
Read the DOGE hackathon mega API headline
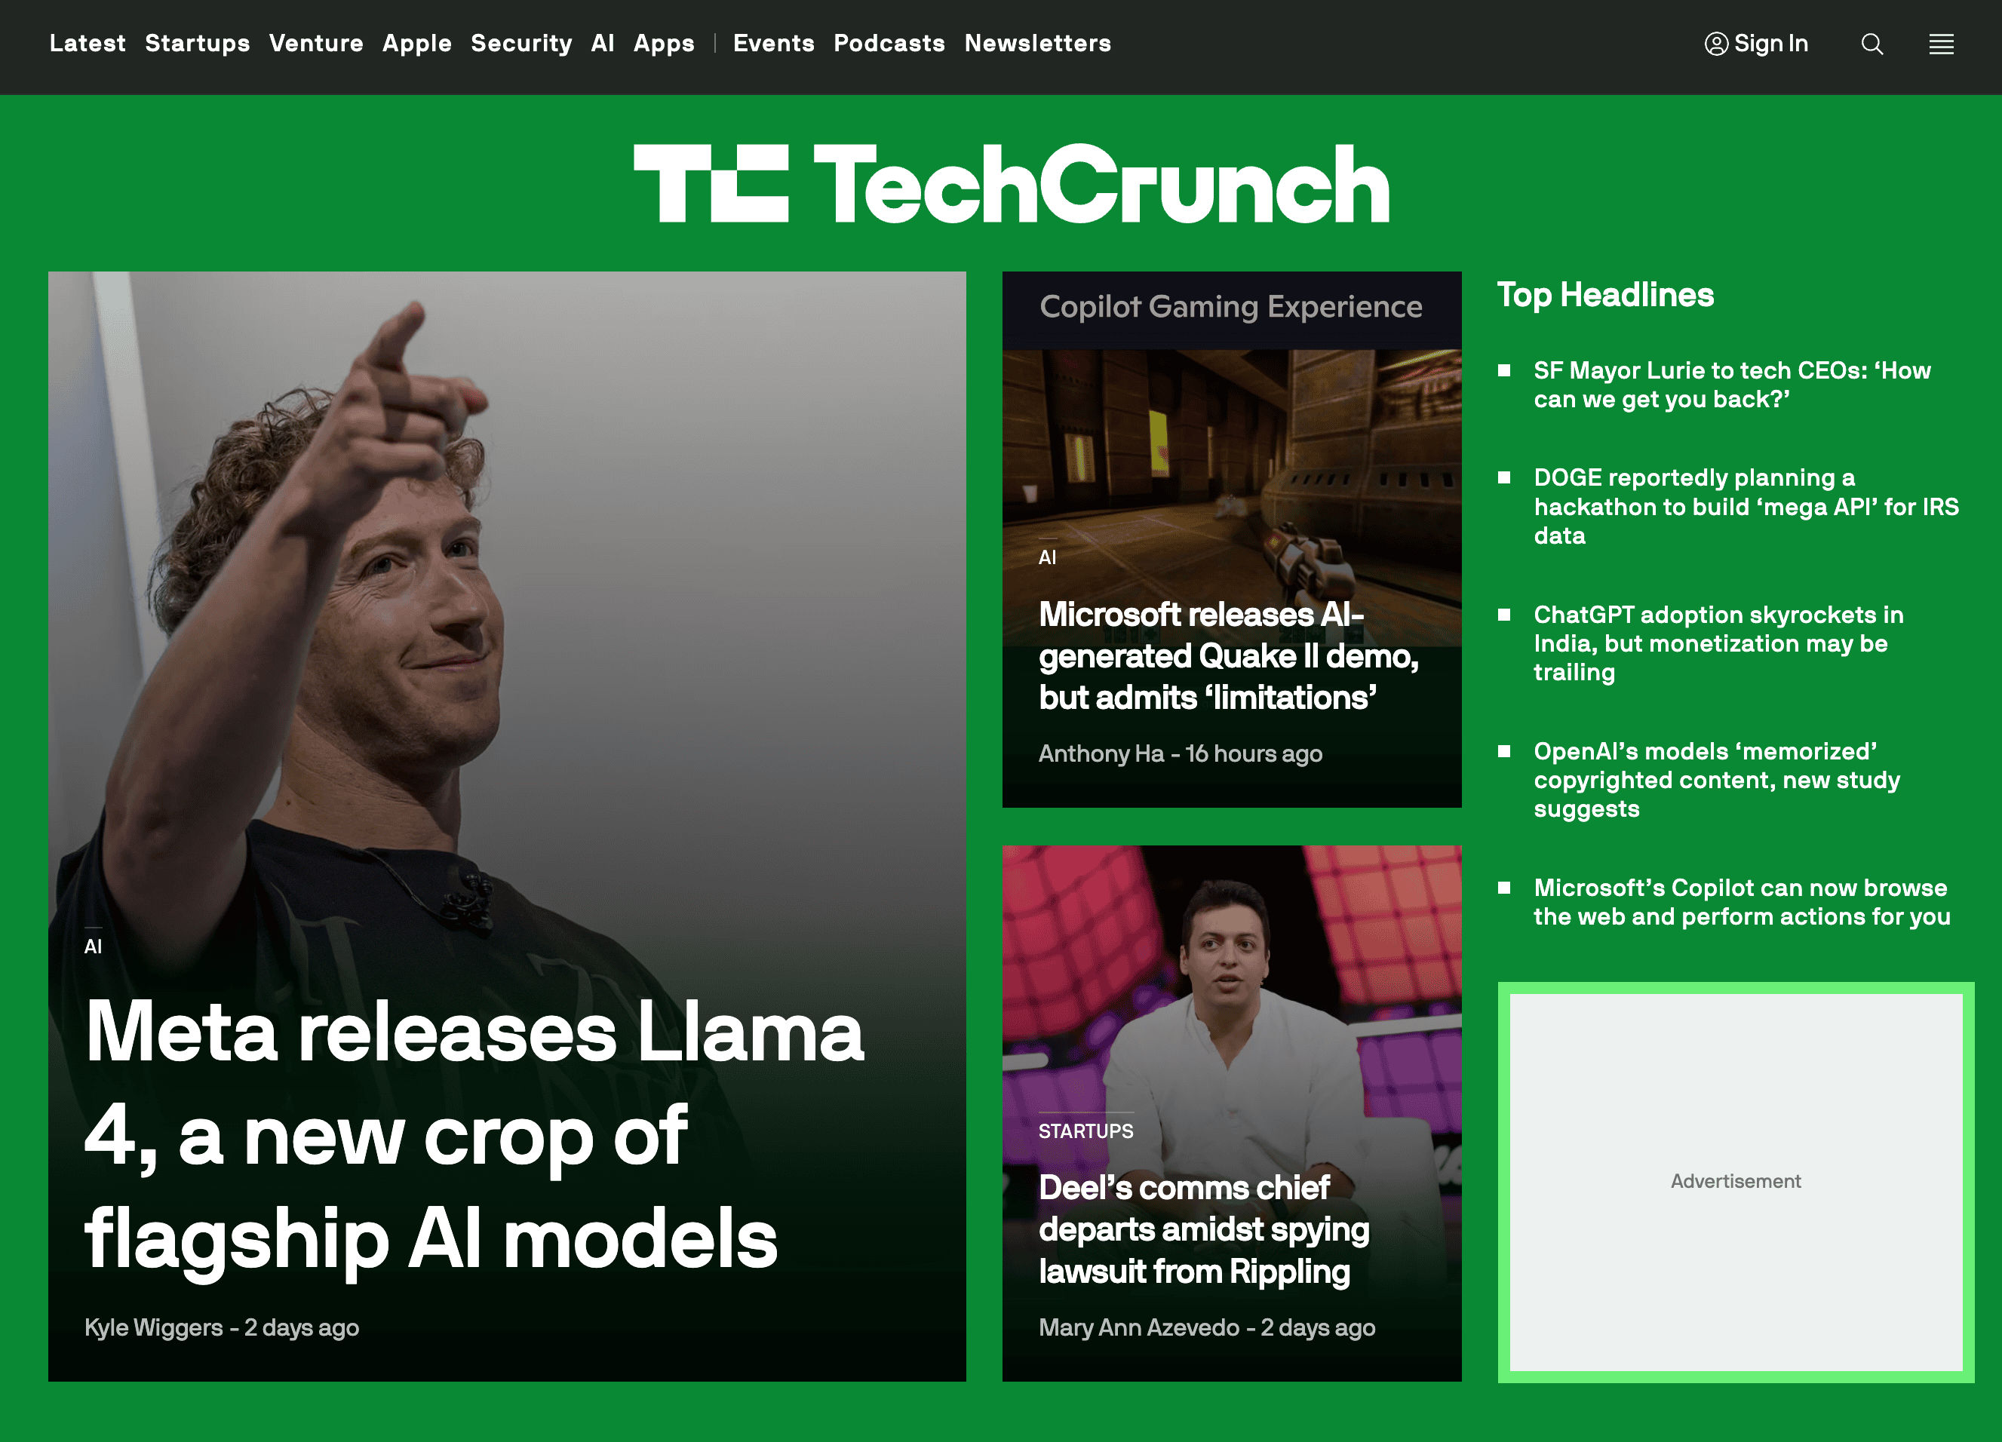[x=1746, y=507]
